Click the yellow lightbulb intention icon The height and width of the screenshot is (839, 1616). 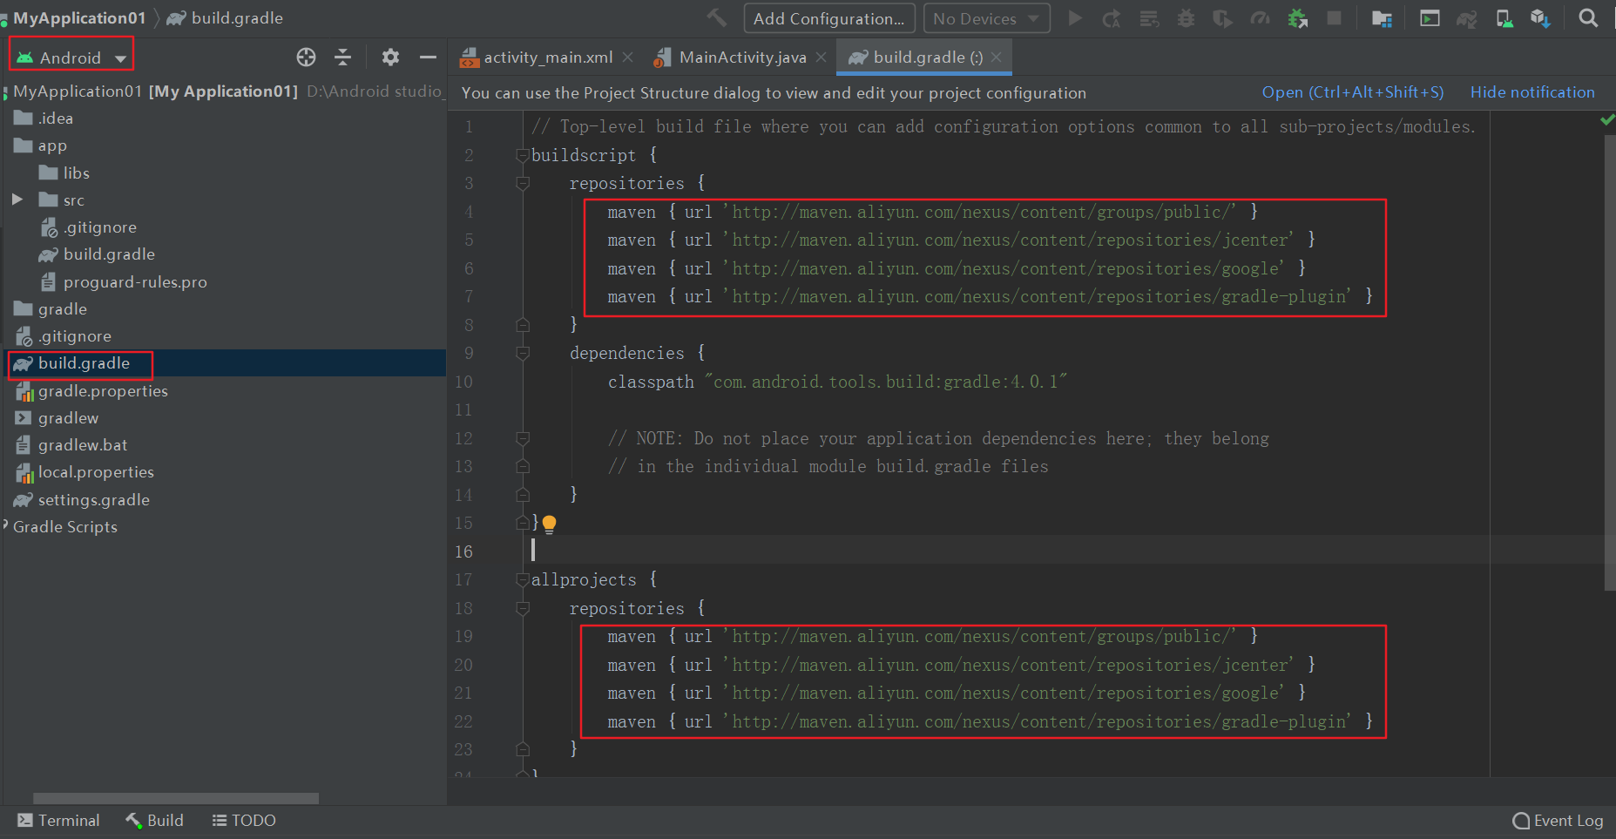[x=550, y=524]
